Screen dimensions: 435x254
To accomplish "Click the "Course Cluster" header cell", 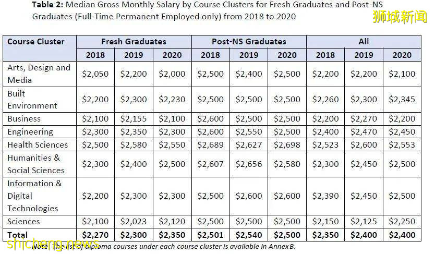I will (x=36, y=42).
